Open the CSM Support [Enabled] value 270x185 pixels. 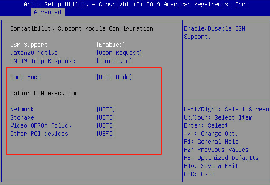[111, 45]
